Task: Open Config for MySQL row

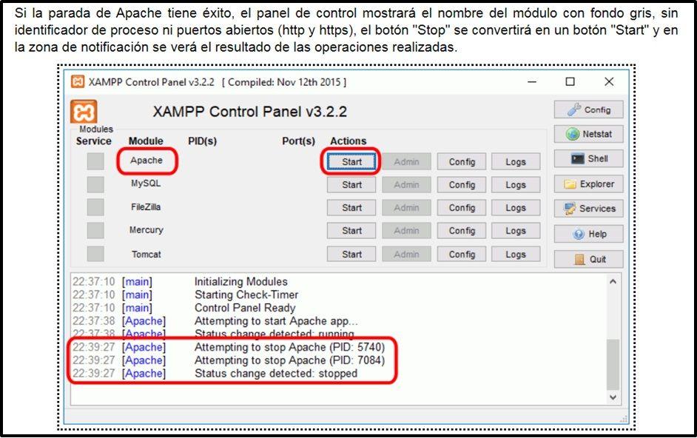Action: pos(462,184)
